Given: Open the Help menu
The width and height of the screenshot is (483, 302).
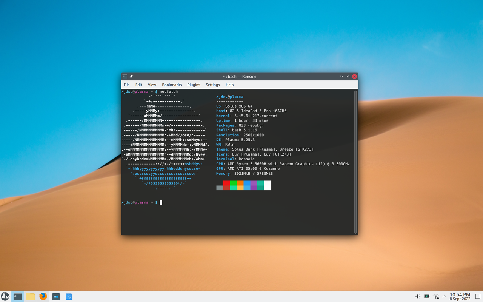Looking at the screenshot, I should click(230, 85).
